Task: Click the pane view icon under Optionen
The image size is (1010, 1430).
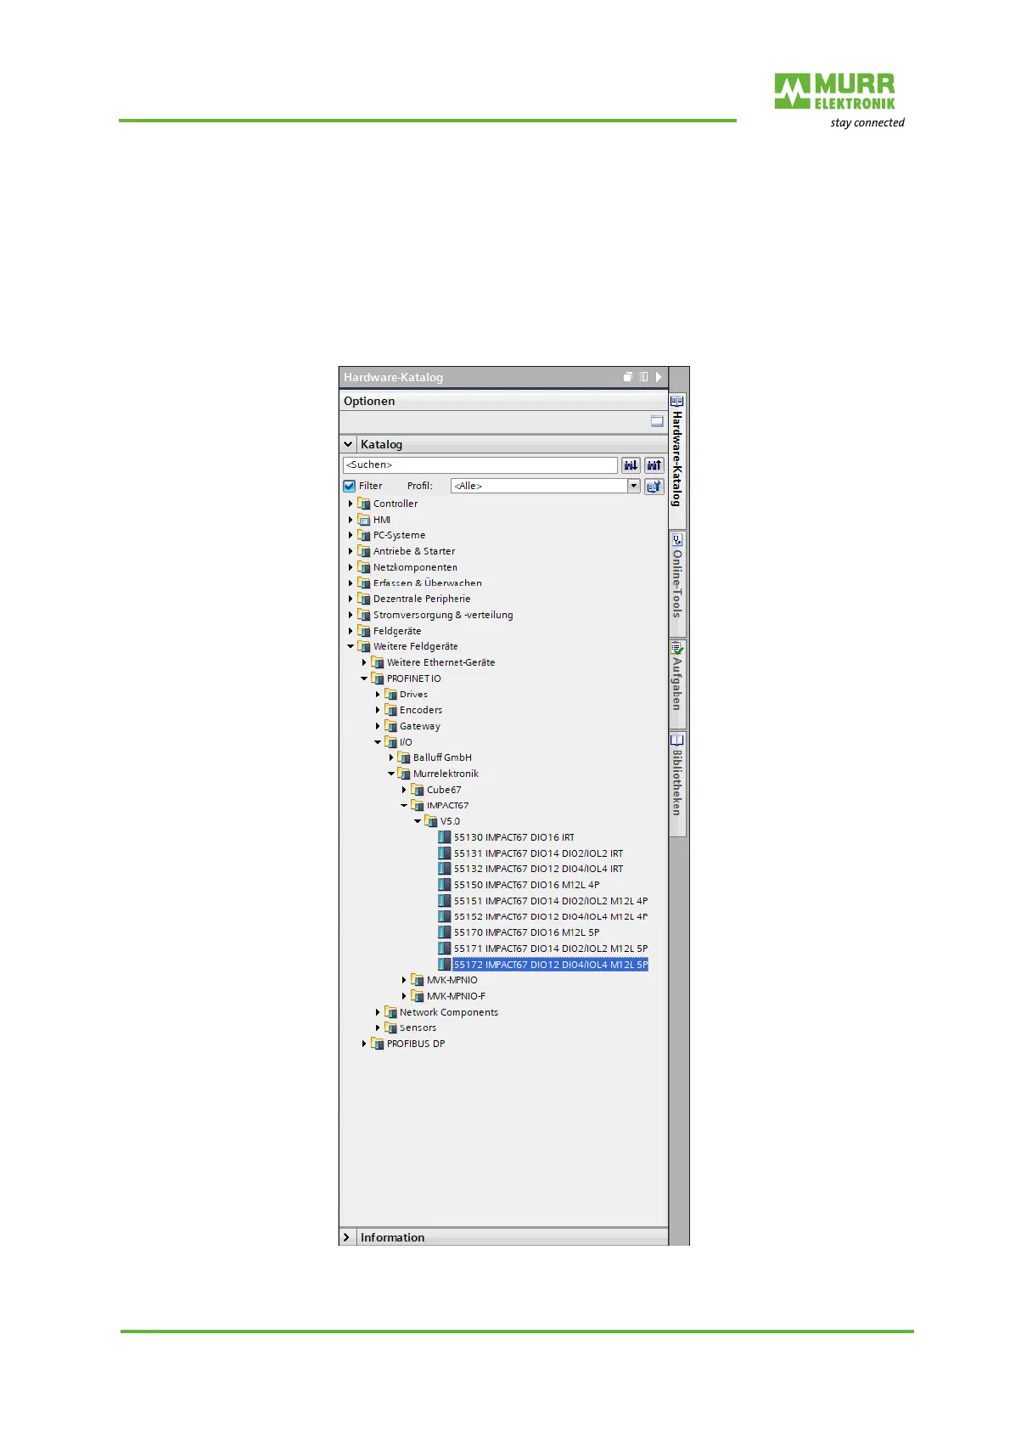Action: (657, 421)
